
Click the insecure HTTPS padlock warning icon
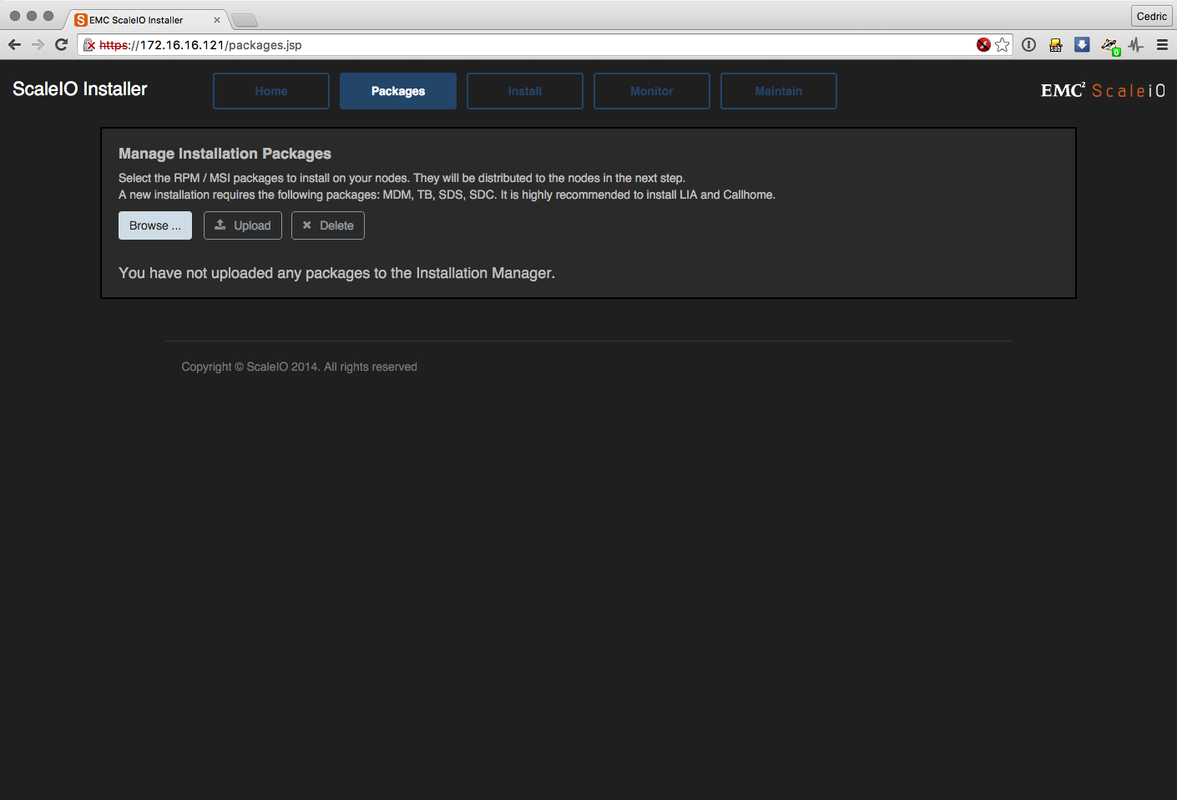(x=89, y=45)
